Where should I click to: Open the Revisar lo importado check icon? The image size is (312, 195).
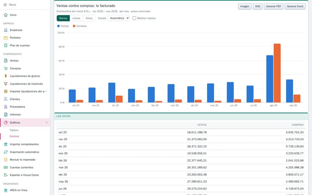pos(6,160)
